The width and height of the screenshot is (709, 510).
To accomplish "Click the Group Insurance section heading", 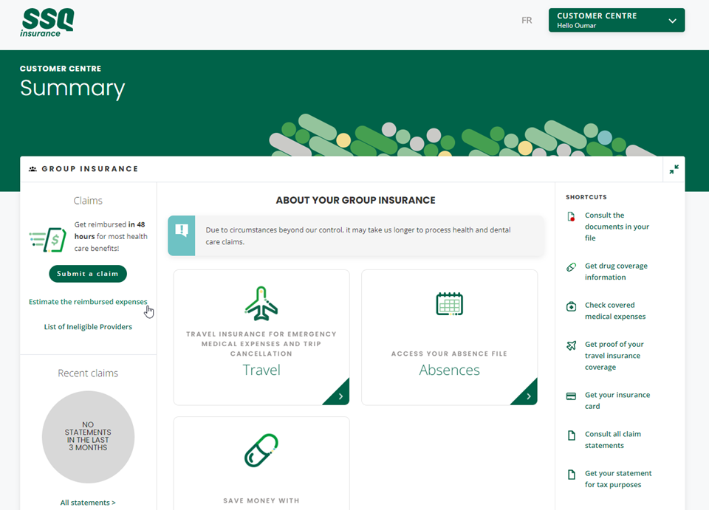I will tap(90, 169).
